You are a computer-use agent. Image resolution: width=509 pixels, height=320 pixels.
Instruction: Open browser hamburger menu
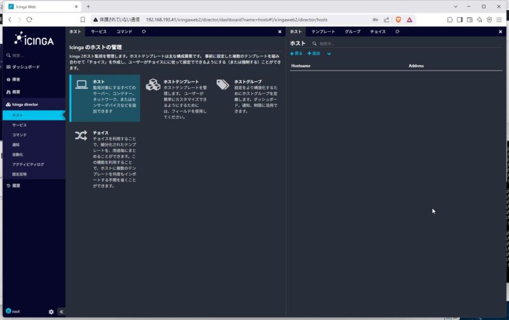[x=499, y=20]
